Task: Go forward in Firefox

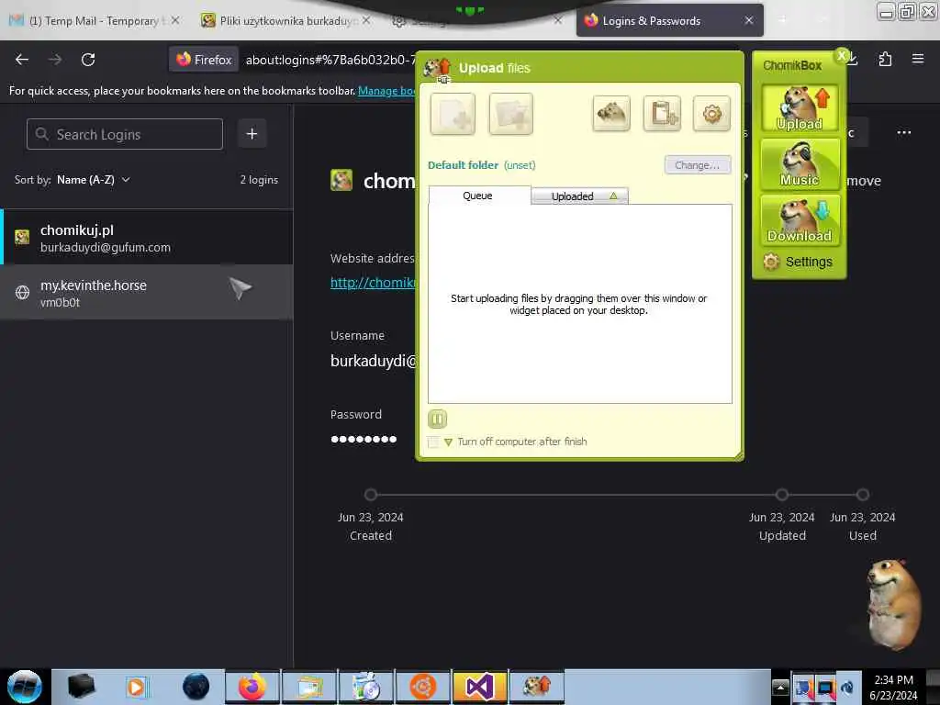Action: click(x=55, y=60)
